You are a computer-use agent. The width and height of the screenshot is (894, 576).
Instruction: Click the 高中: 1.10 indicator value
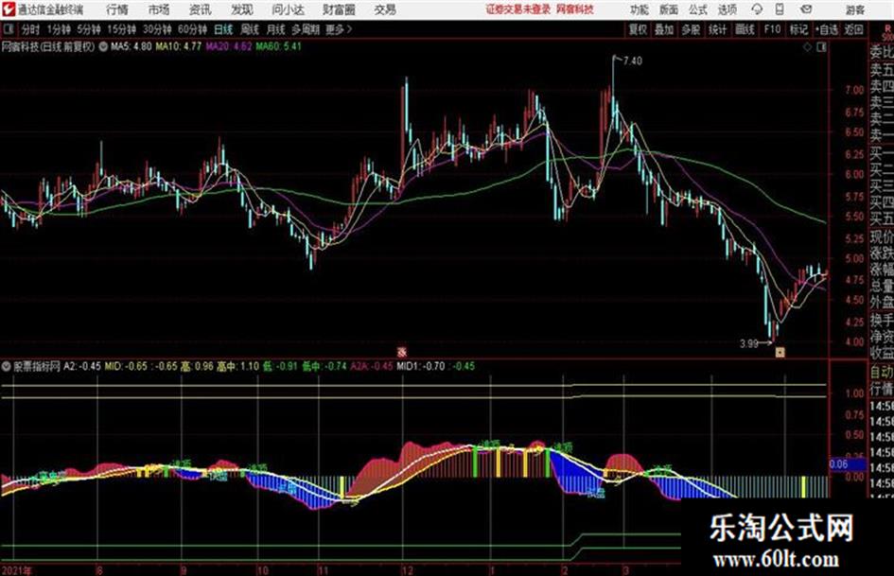point(237,366)
